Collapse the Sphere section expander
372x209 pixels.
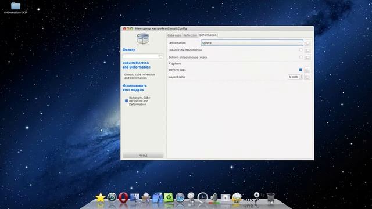170,63
